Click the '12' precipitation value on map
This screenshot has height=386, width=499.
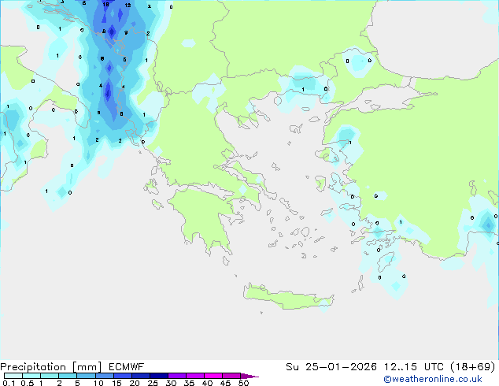click(128, 5)
